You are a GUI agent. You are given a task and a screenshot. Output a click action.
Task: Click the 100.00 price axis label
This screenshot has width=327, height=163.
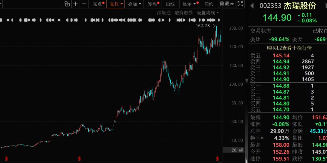[x=236, y=84]
